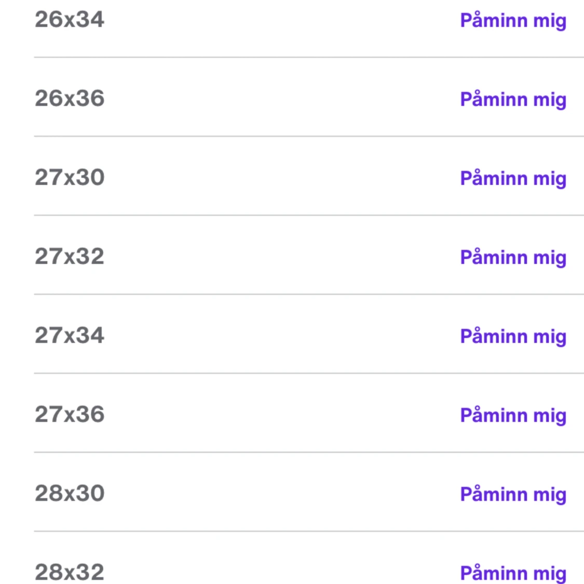Click the 27x34 size text
The image size is (584, 584).
click(70, 335)
